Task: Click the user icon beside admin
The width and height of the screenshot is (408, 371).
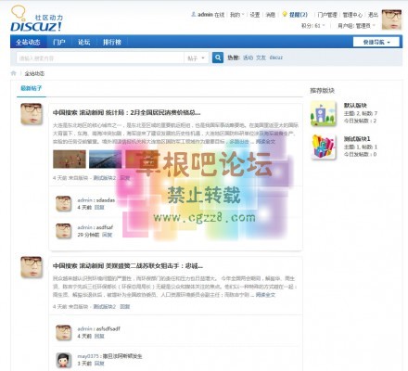Action: click(194, 14)
